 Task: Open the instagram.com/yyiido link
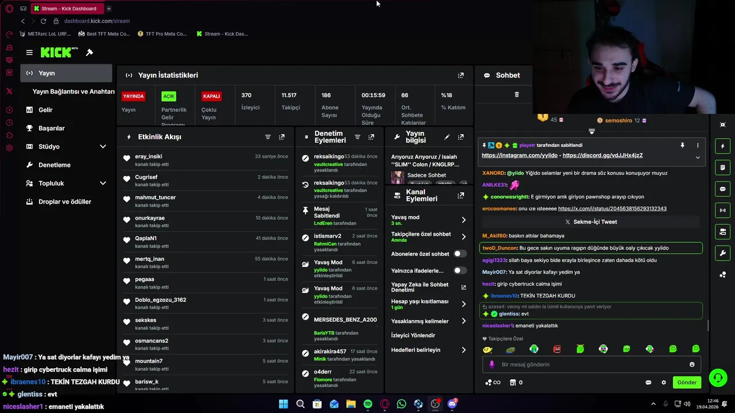tap(520, 155)
